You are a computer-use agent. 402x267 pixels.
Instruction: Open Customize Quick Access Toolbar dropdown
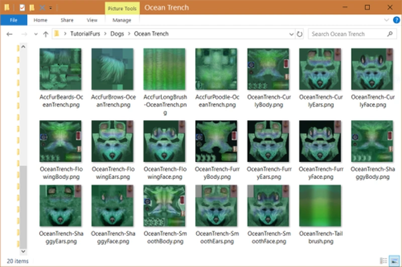coord(51,8)
